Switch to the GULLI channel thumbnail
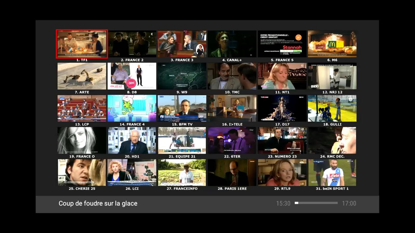The width and height of the screenshot is (415, 233). 332,108
